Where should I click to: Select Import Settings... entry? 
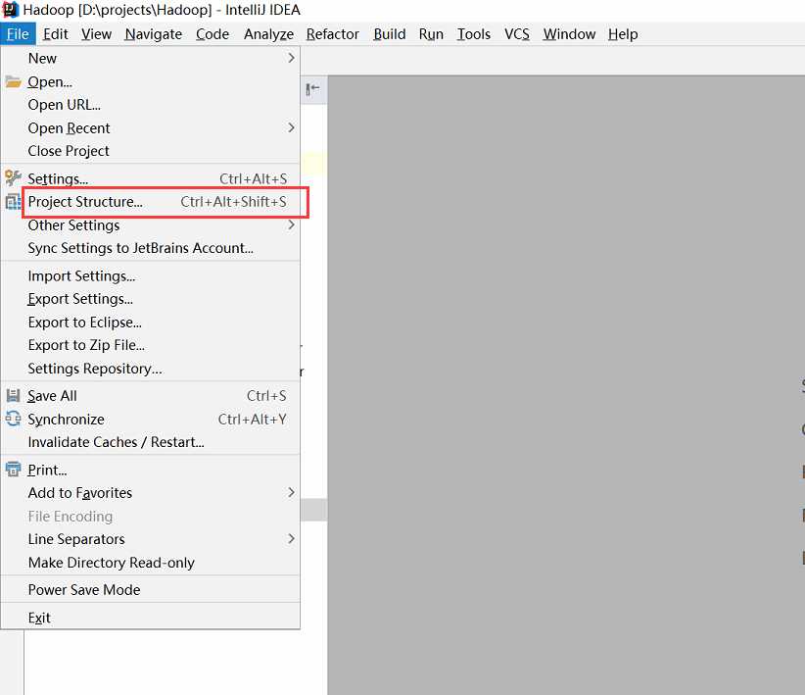tap(151, 276)
